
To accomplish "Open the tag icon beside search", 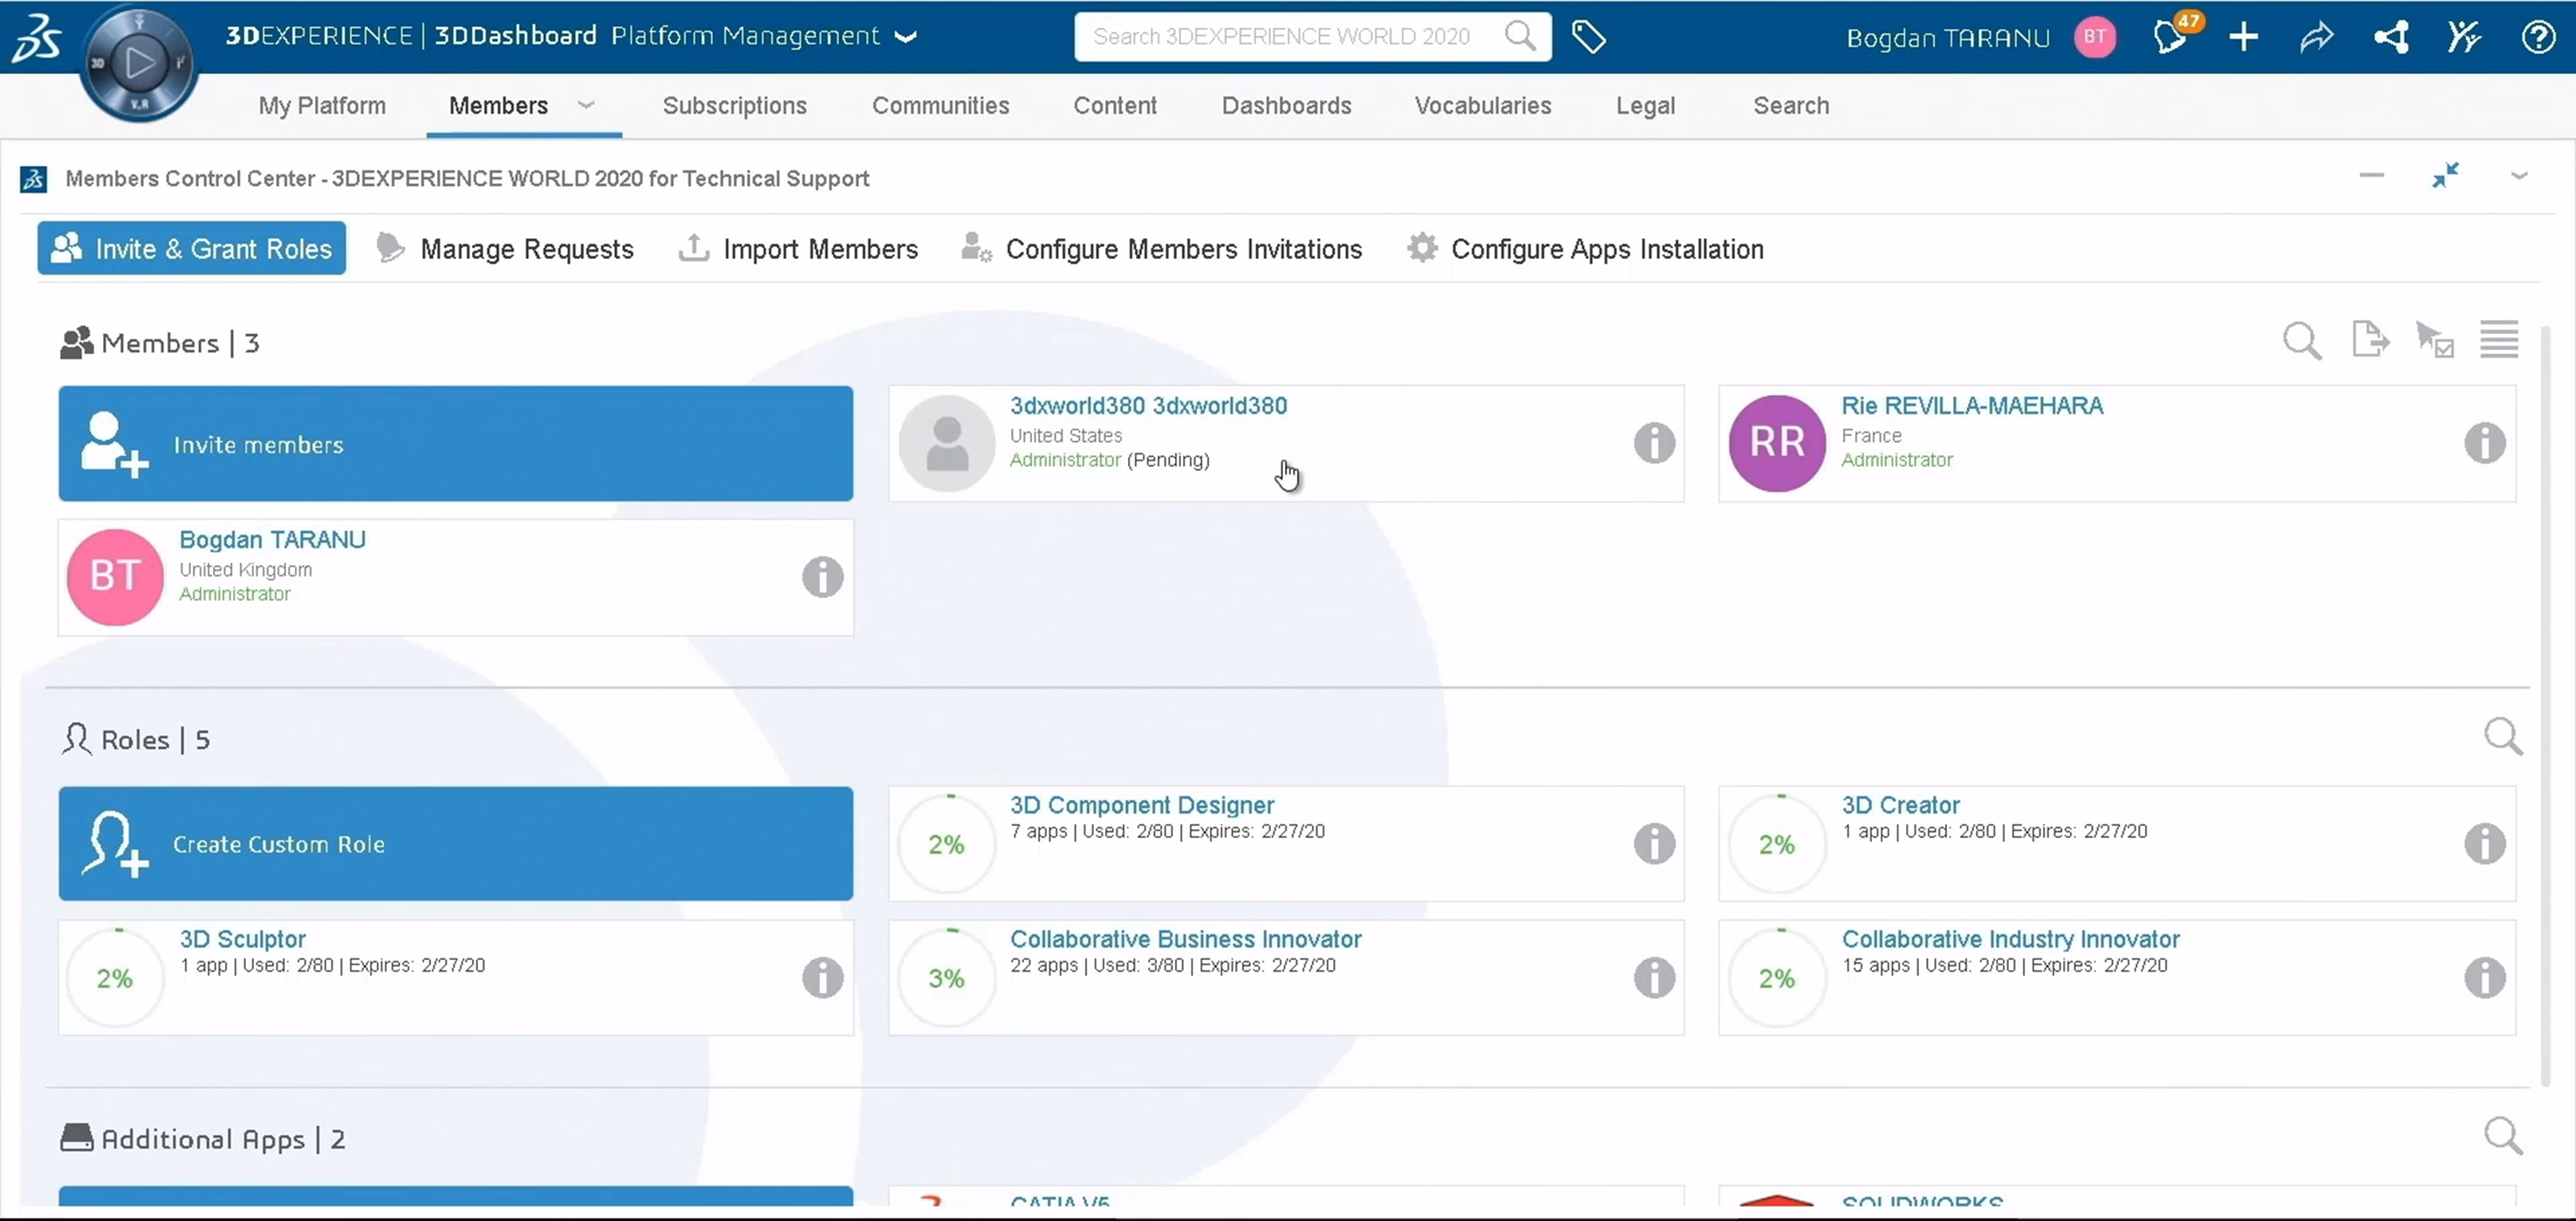I will tap(1588, 37).
